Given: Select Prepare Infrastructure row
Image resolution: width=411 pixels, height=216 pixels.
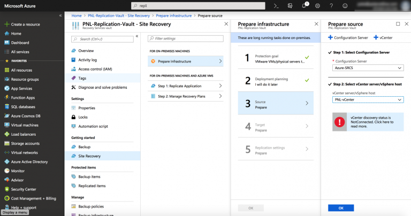Looking at the screenshot, I should [186, 61].
